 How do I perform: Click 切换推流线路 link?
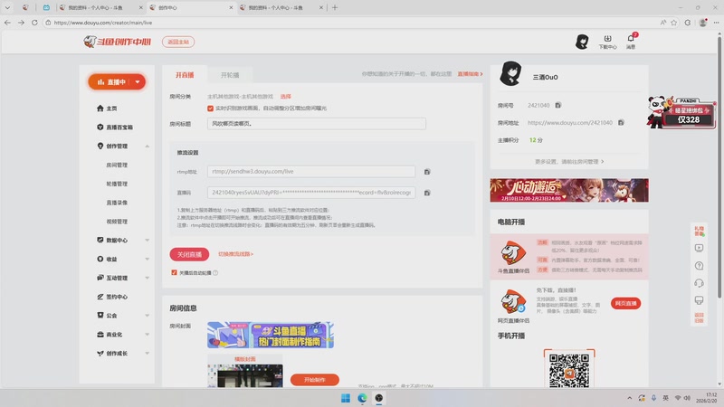235,254
